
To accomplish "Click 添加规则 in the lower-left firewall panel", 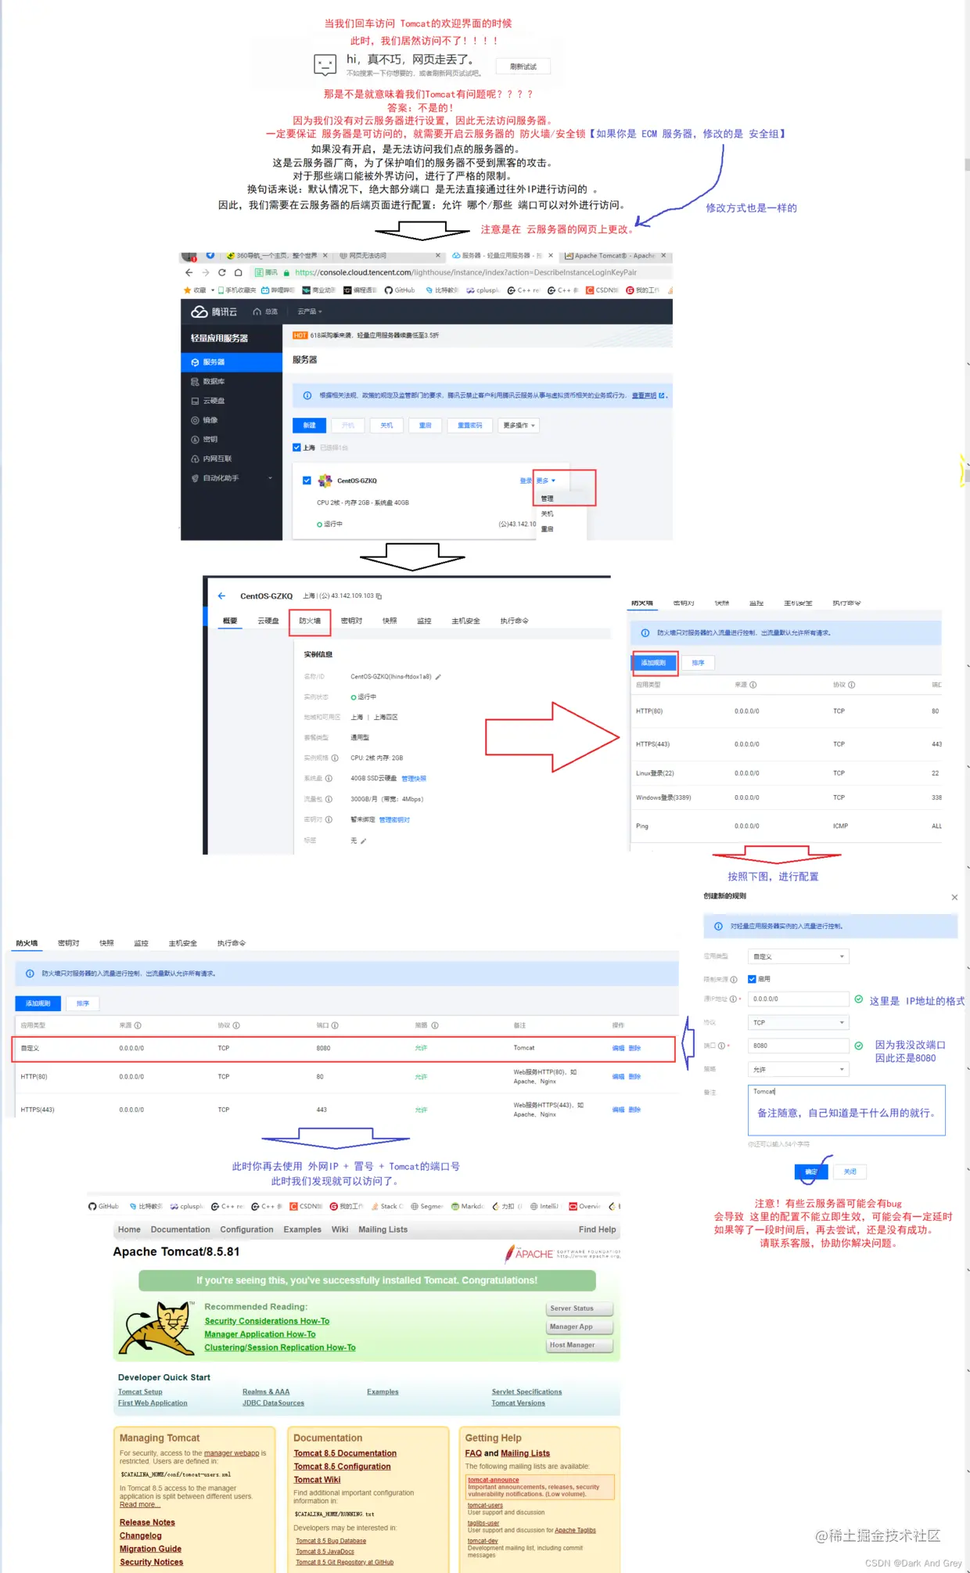I will coord(38,1003).
